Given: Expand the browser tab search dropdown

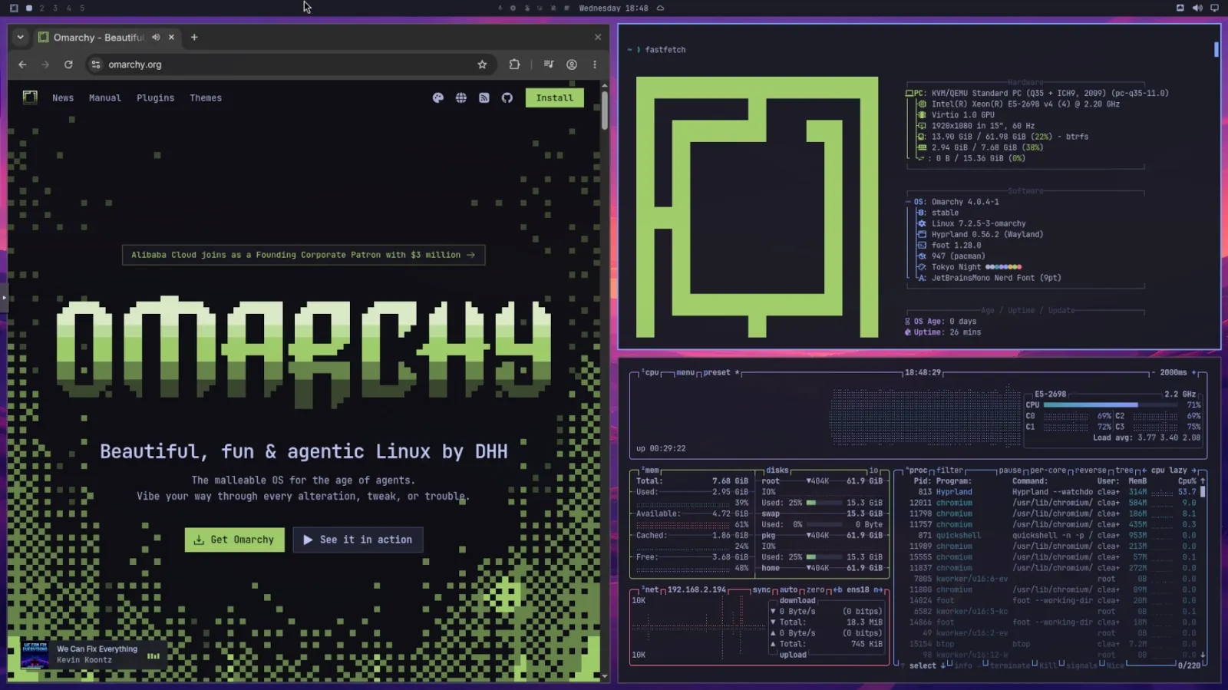Looking at the screenshot, I should pos(21,37).
